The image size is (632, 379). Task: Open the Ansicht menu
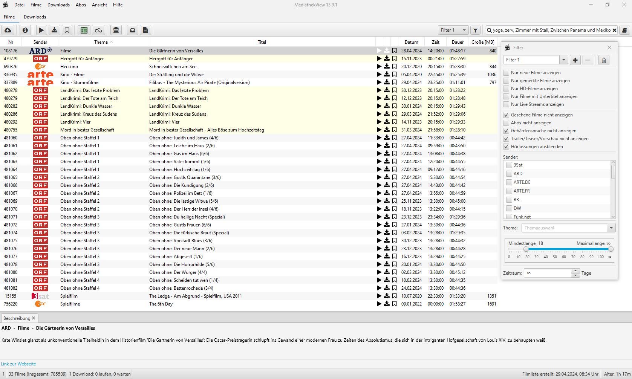coord(99,5)
